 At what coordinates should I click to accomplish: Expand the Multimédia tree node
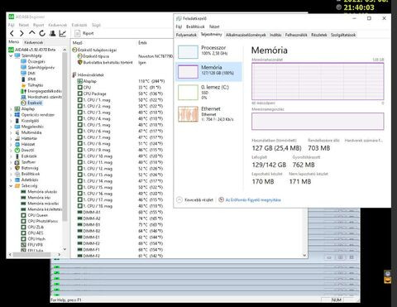click(11, 132)
